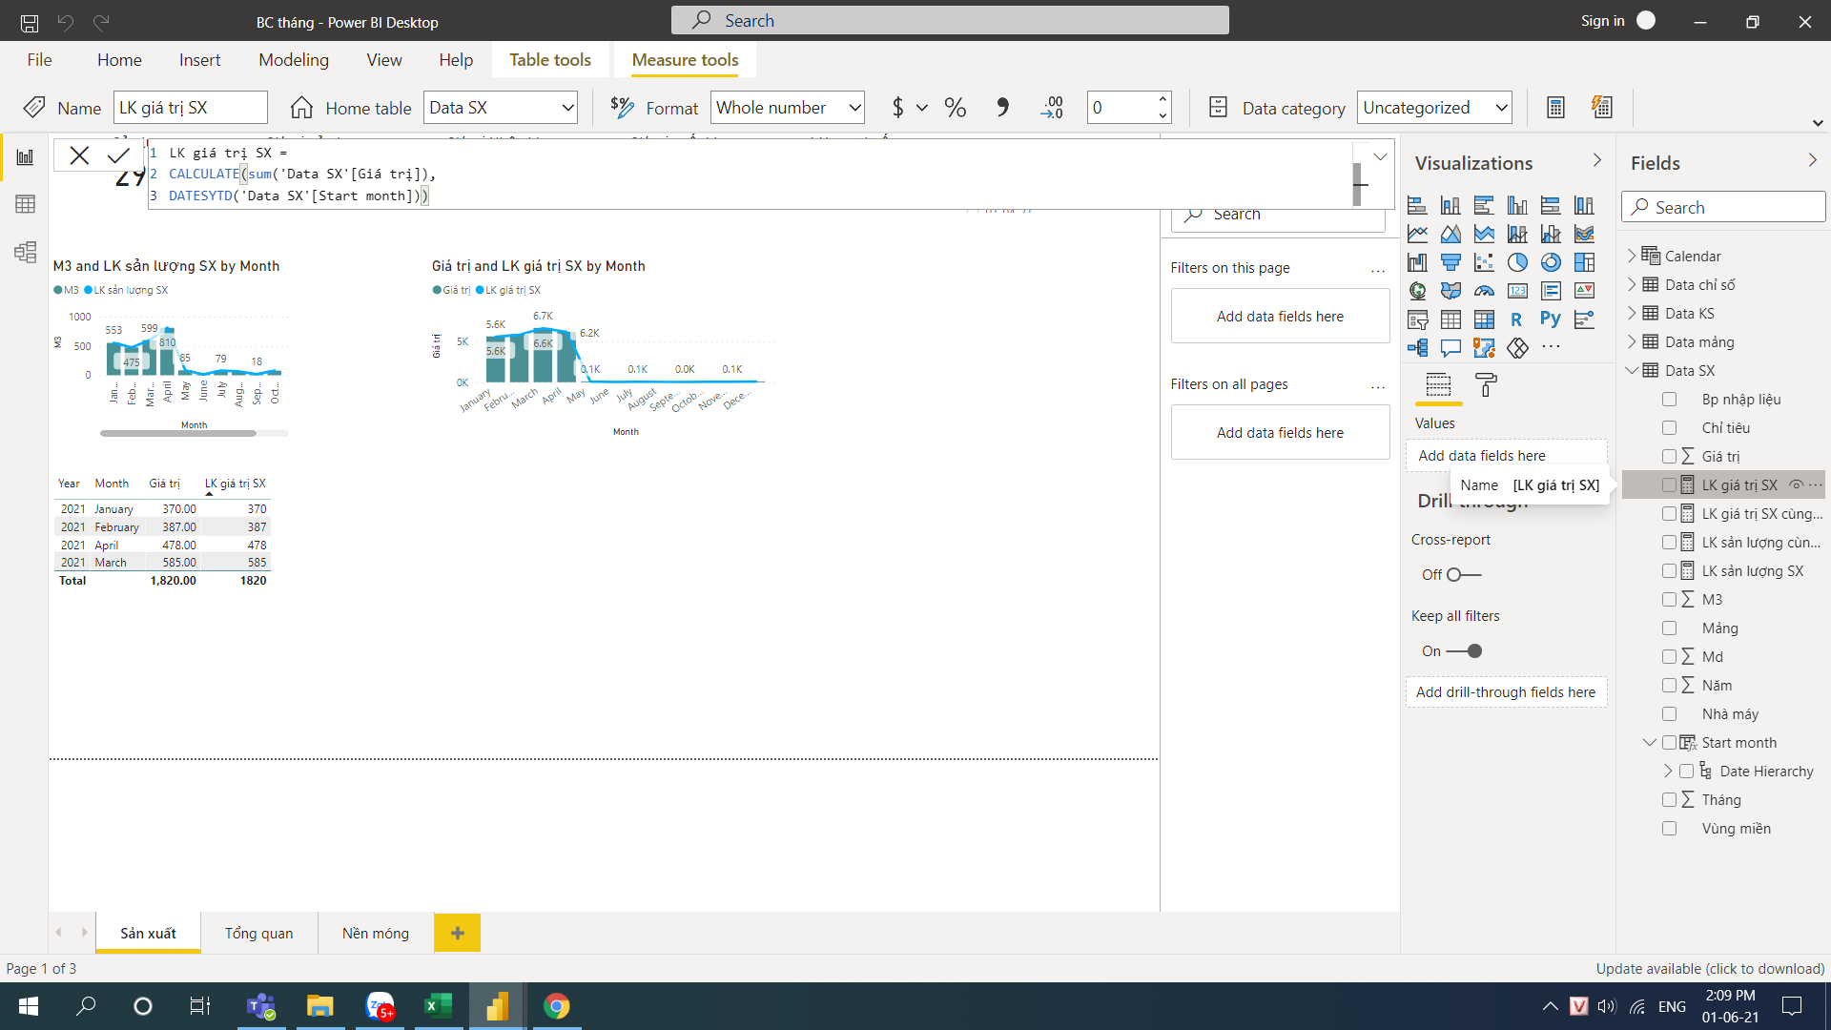Open the Home table dropdown

click(x=502, y=108)
